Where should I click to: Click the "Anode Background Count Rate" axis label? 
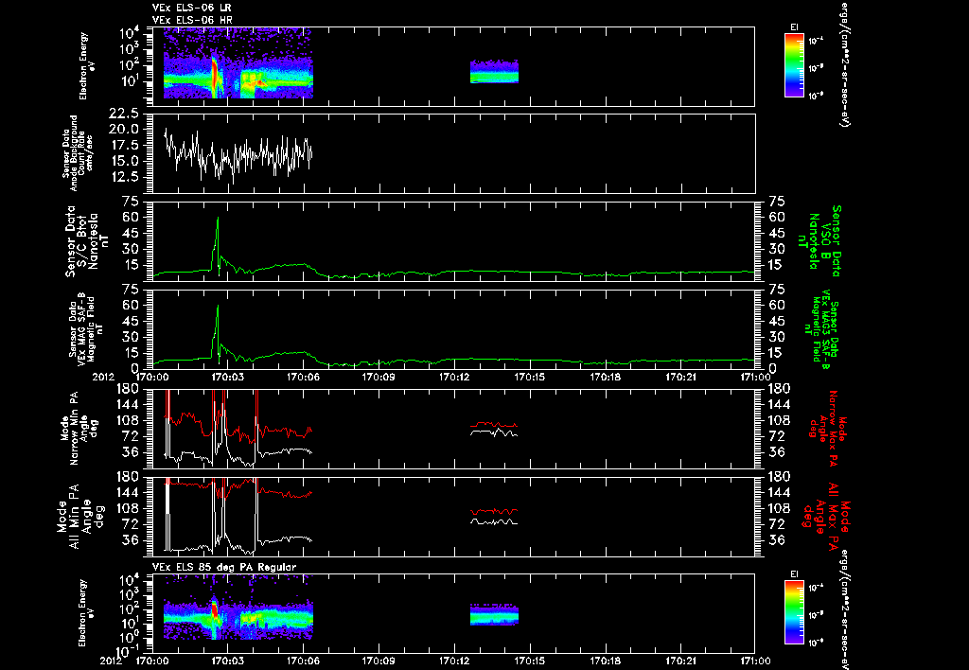pos(78,153)
